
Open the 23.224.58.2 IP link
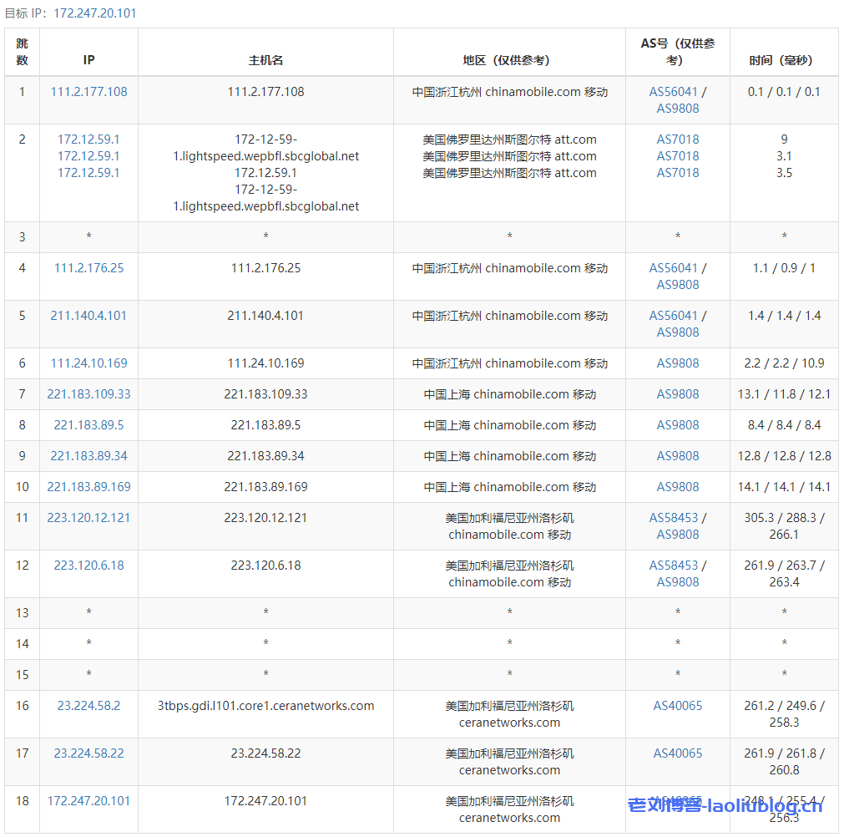(88, 706)
